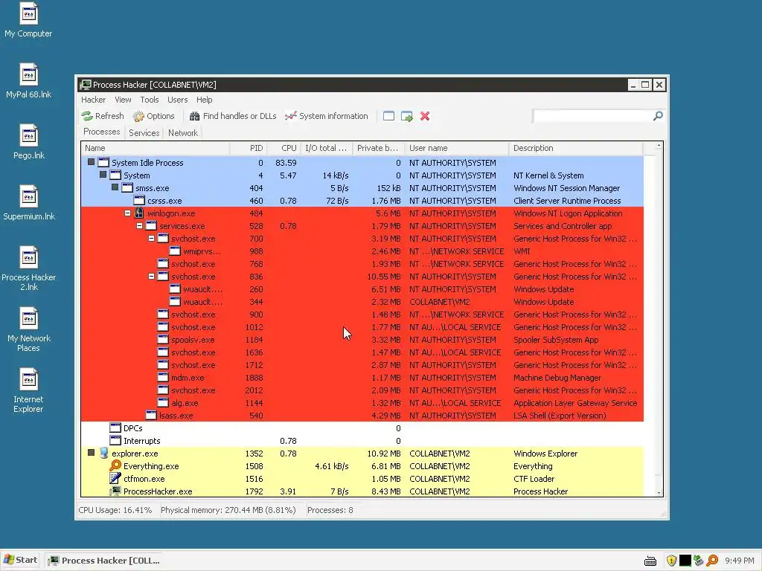Open the View menu
762x571 pixels.
(123, 100)
